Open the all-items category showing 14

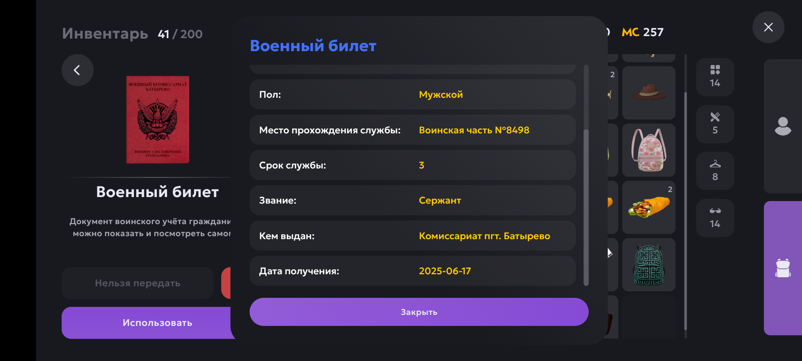tap(715, 77)
